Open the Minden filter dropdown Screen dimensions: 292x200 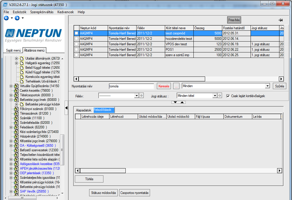point(267,86)
